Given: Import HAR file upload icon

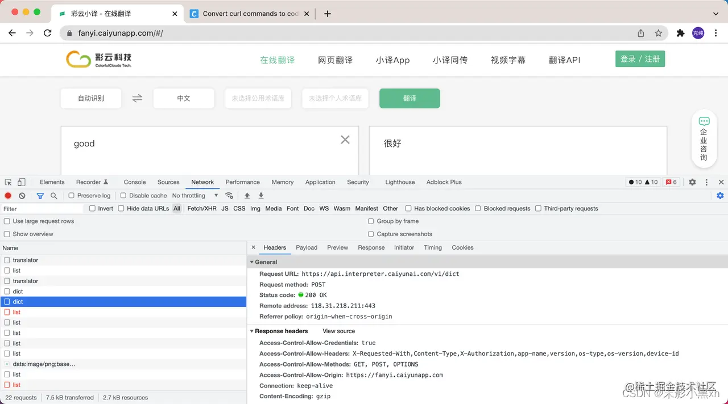Looking at the screenshot, I should (x=247, y=196).
